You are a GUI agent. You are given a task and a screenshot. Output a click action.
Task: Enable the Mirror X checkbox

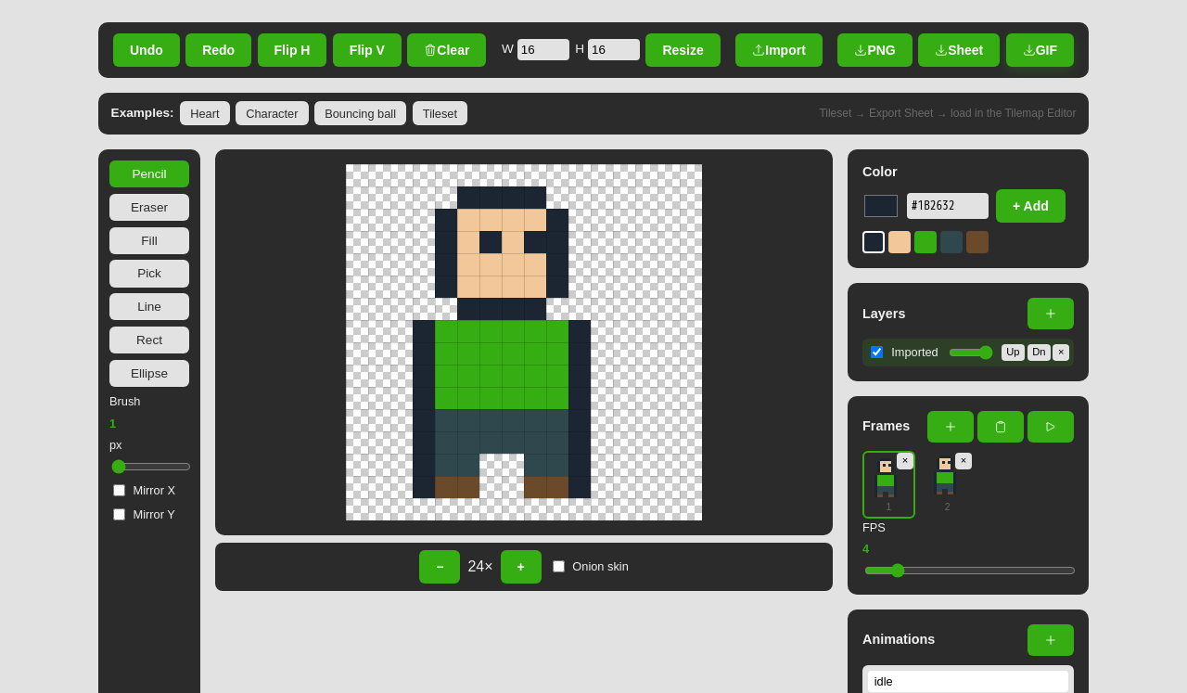tap(119, 490)
